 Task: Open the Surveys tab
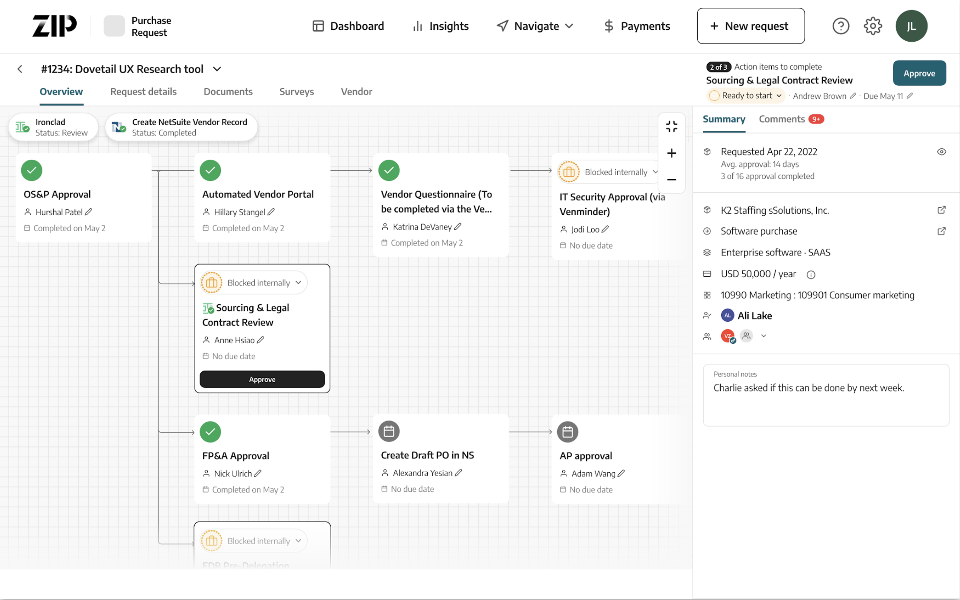click(296, 92)
